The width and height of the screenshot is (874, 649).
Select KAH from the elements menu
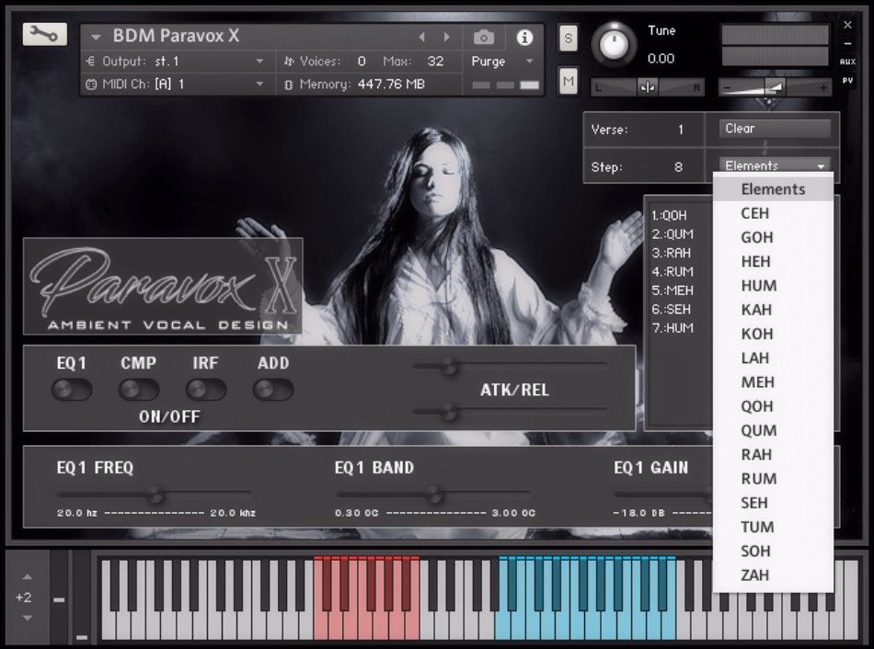(773, 310)
